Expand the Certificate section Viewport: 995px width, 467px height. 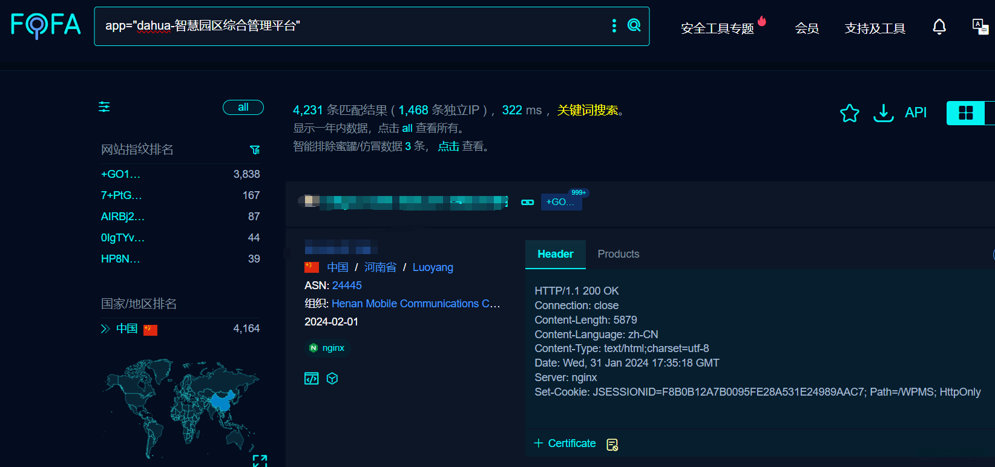[565, 443]
